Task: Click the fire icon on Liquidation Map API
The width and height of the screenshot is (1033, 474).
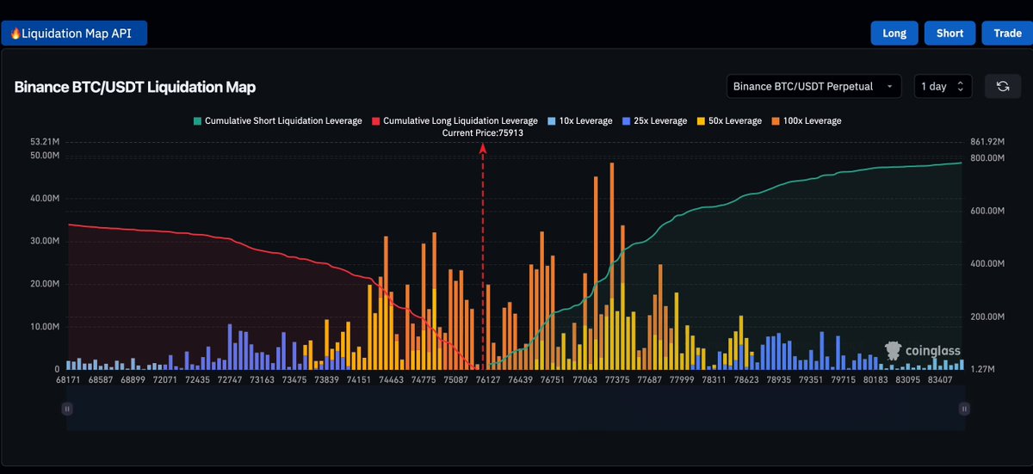Action: tap(15, 34)
